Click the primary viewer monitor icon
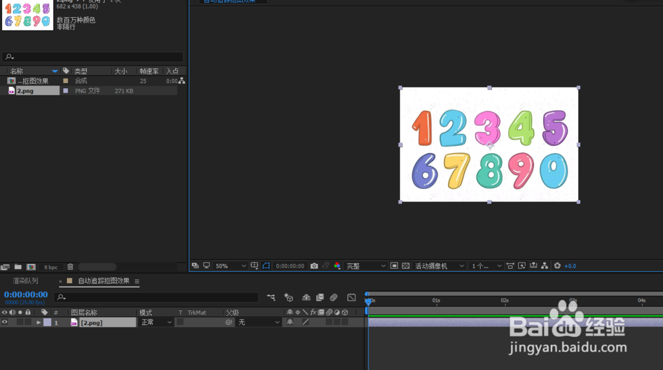Viewport: 663px width, 370px height. (206, 265)
